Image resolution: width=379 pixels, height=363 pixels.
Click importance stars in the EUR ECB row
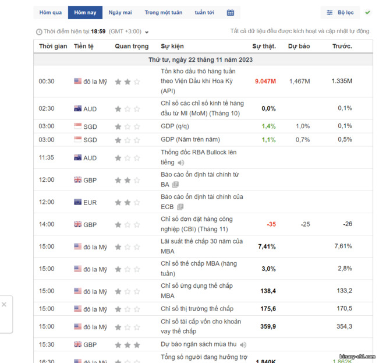tap(127, 202)
